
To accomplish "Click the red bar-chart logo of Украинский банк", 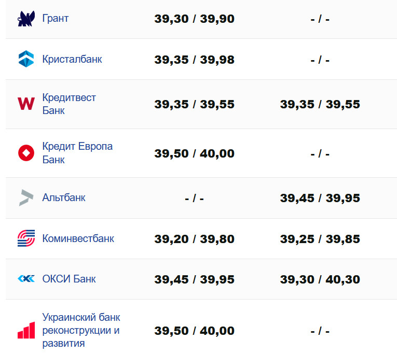I will click(x=26, y=330).
